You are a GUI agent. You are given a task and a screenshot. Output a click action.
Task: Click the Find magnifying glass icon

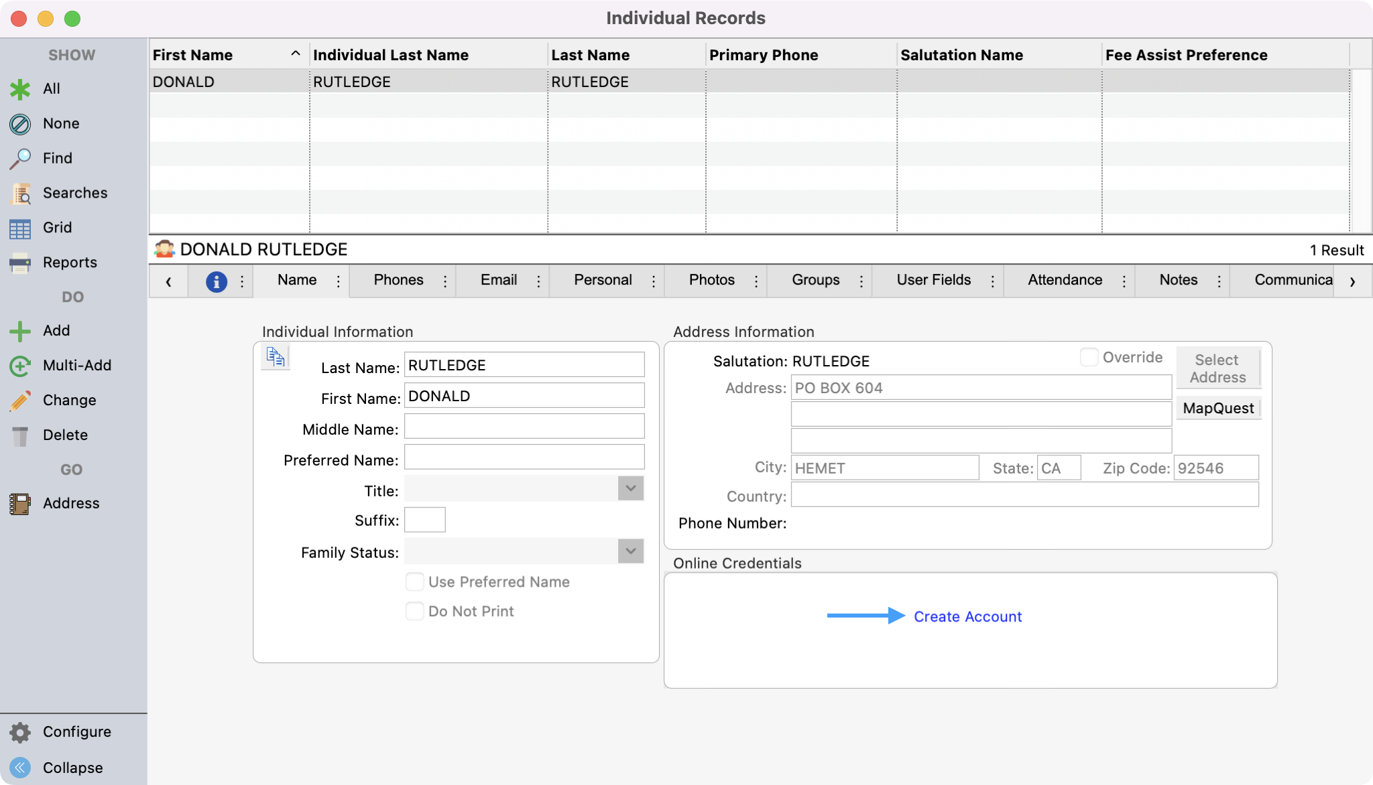(x=20, y=159)
